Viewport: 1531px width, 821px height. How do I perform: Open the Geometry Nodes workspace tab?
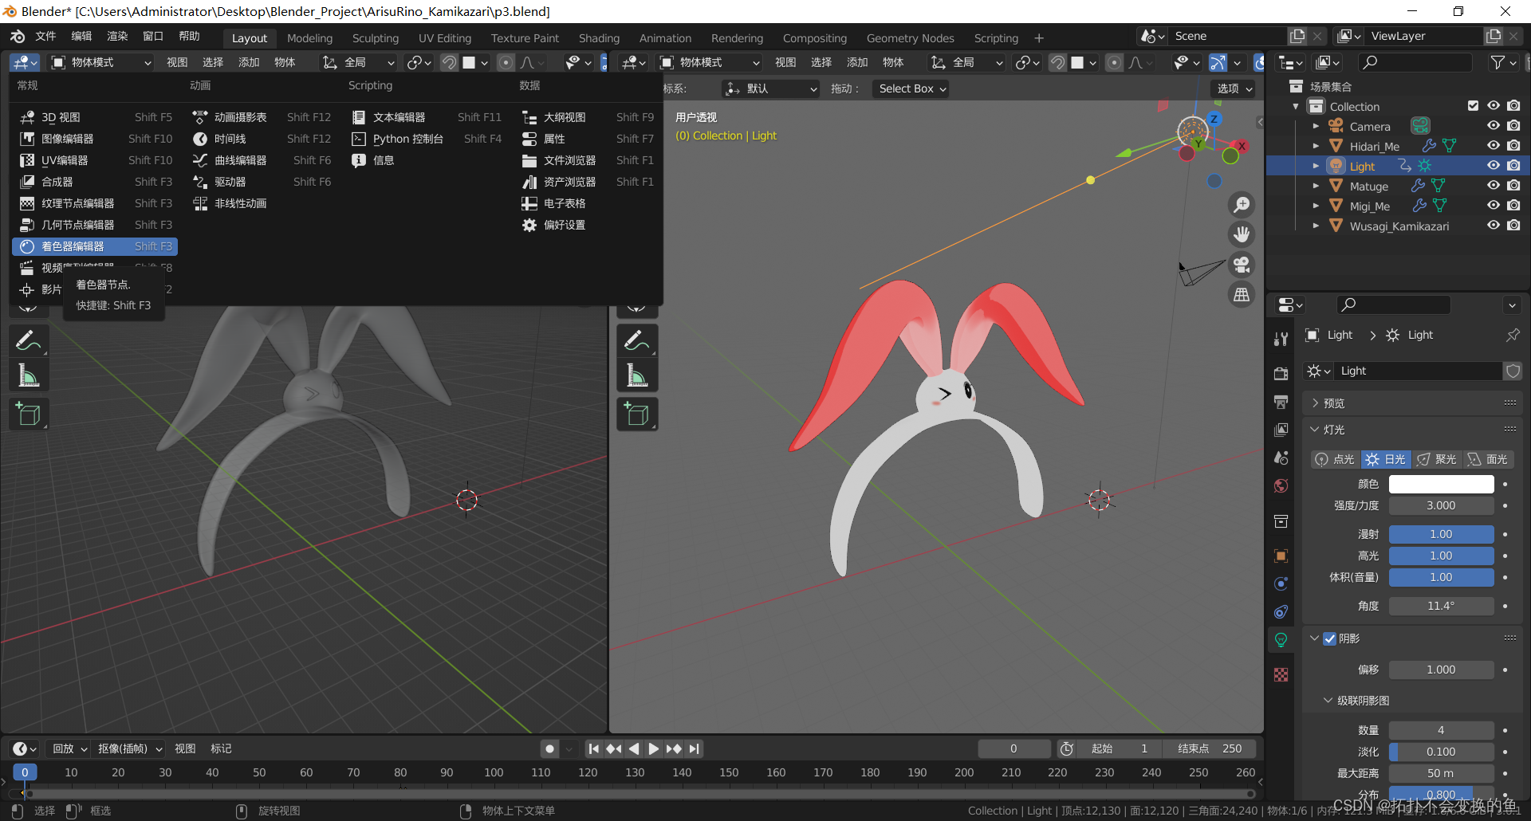910,38
